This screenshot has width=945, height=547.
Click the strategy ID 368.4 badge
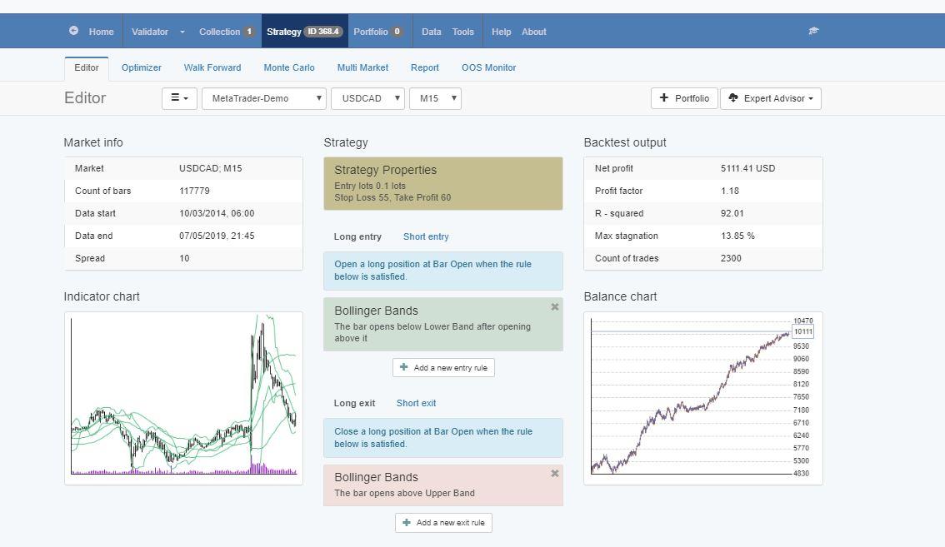[323, 32]
